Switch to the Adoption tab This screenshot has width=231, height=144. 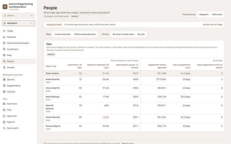(204, 14)
